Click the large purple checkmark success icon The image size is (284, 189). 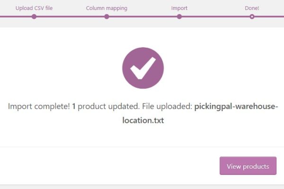tap(142, 68)
